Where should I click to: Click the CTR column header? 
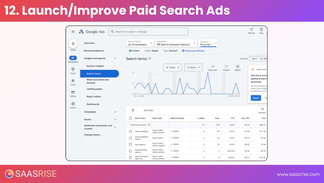[233, 118]
